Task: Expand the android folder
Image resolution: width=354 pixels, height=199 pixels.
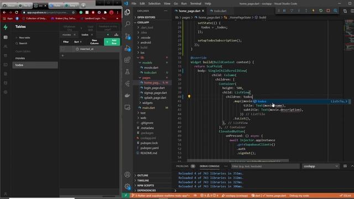Action: [145, 43]
